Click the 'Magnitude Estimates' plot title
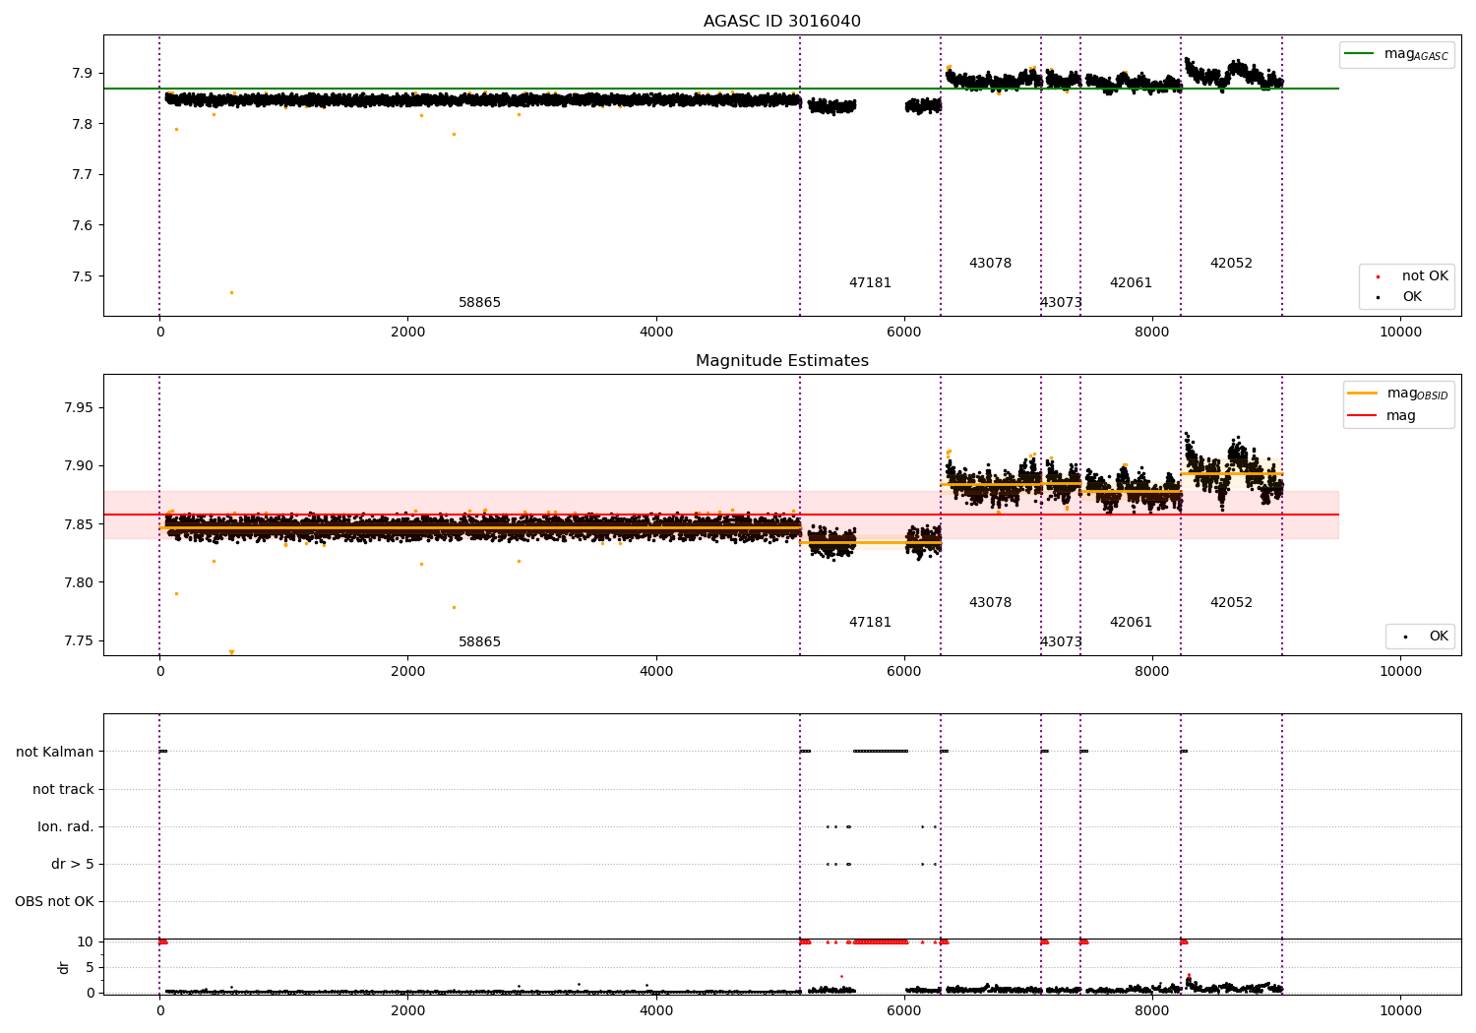Image resolution: width=1476 pixels, height=1033 pixels. pyautogui.click(x=781, y=361)
